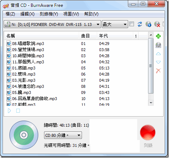
Task: Open the CD-Text TXT disc icon
Action: tap(158, 45)
